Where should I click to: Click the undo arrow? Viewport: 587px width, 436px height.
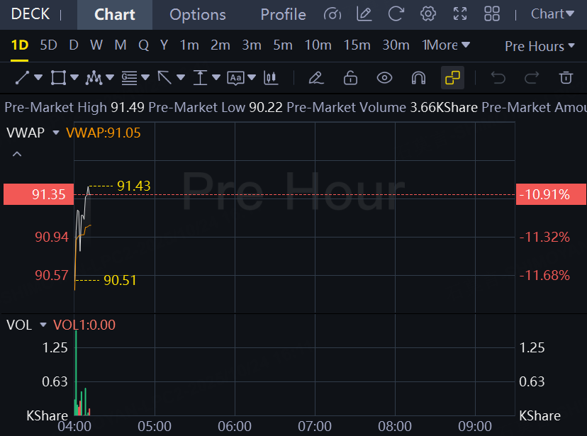(498, 78)
